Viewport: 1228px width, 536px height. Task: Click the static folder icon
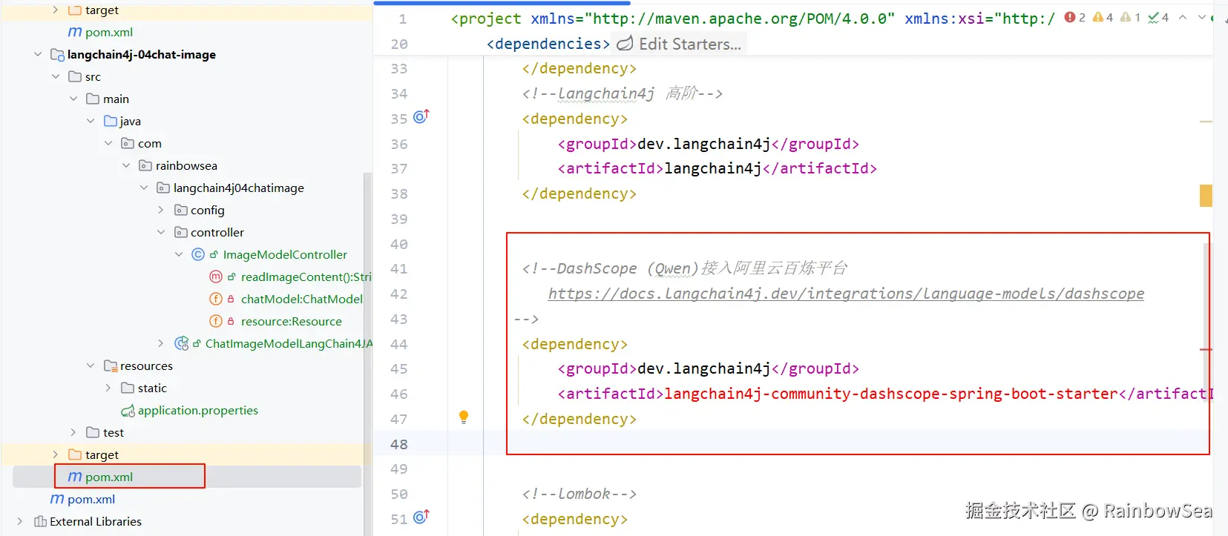click(x=128, y=388)
